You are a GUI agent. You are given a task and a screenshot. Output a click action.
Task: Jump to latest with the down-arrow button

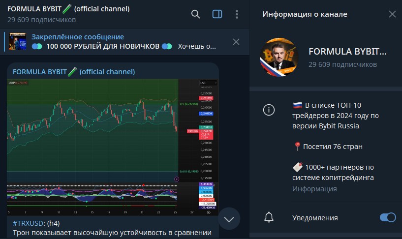pos(229,219)
